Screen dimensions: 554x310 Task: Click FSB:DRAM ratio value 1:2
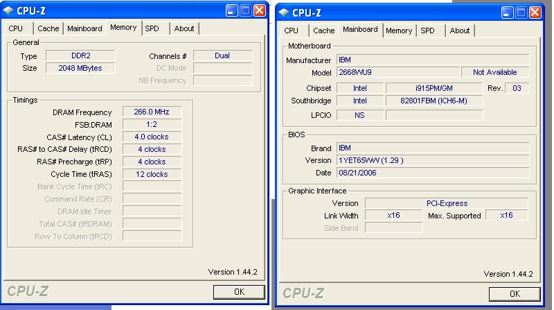pyautogui.click(x=152, y=124)
